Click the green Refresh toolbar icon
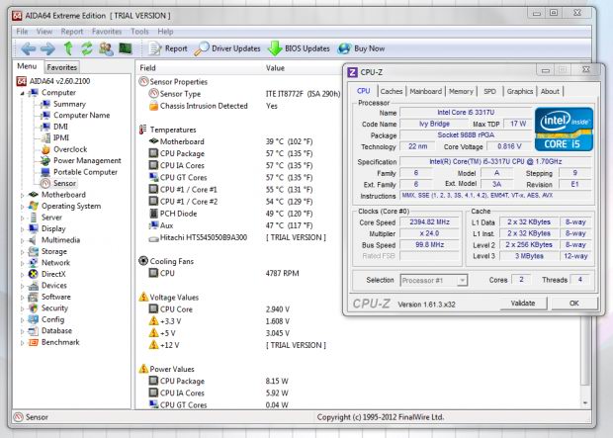Viewport: 613px width, 438px height. click(x=88, y=48)
